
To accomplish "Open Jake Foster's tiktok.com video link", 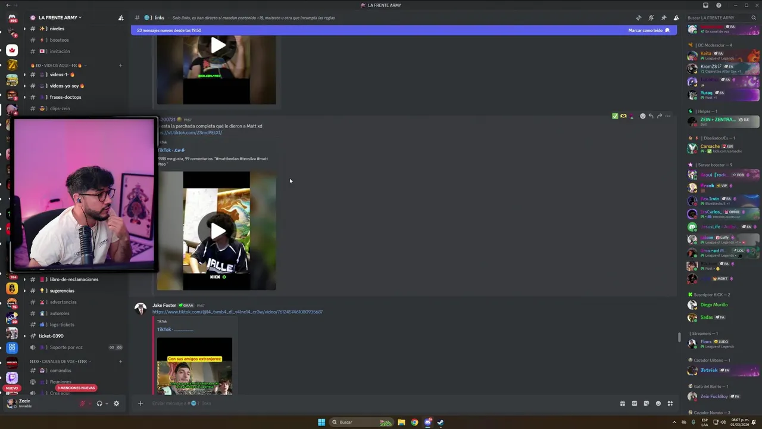I will [x=238, y=312].
